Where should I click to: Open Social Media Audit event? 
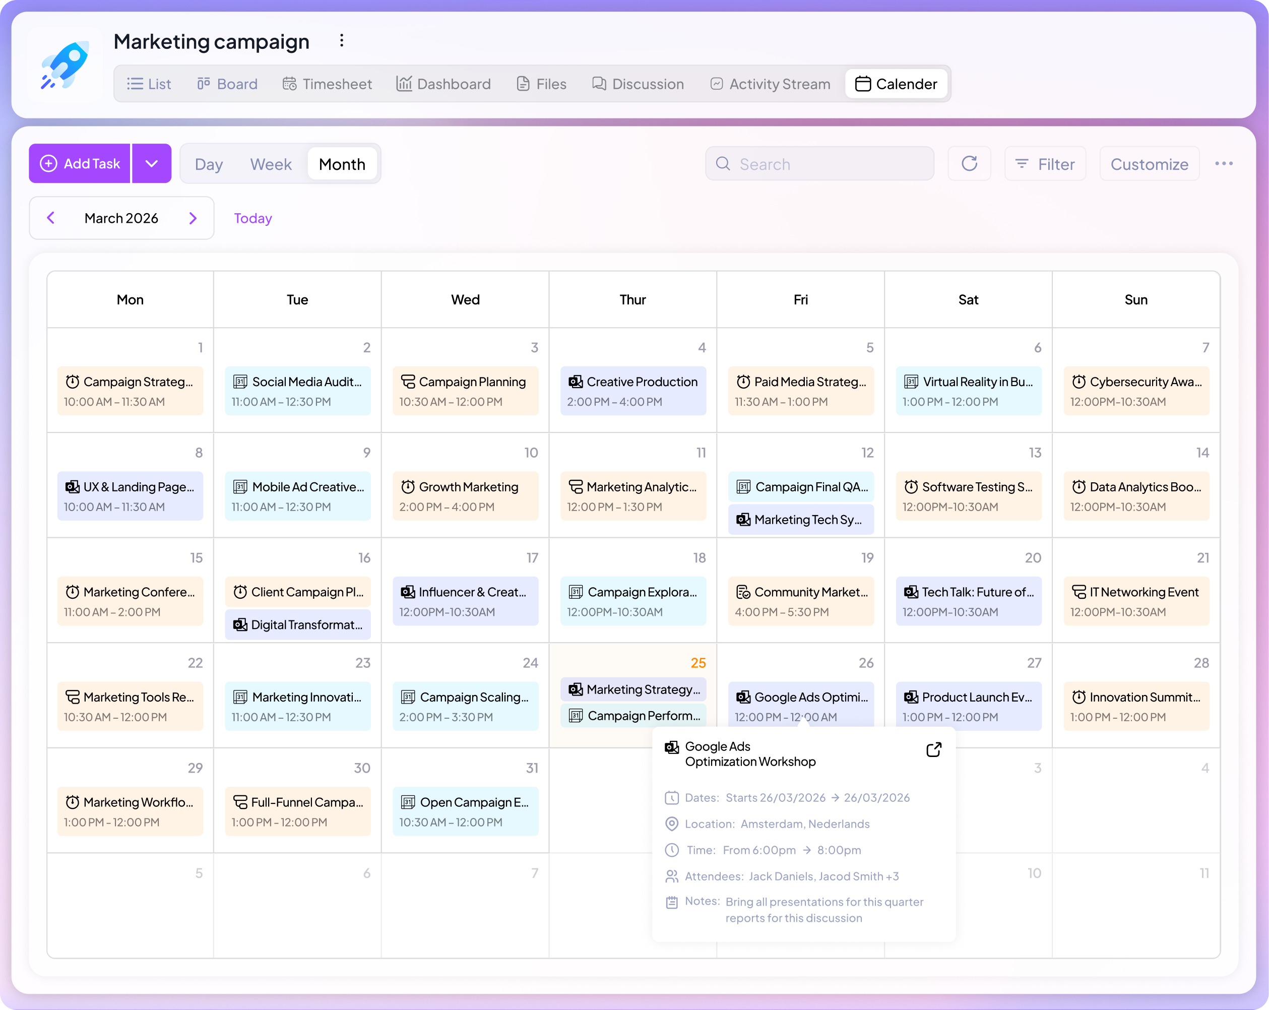tap(298, 391)
